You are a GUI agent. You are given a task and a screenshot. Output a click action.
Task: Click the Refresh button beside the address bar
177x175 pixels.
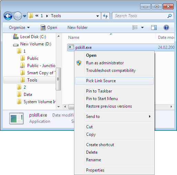tap(105, 16)
